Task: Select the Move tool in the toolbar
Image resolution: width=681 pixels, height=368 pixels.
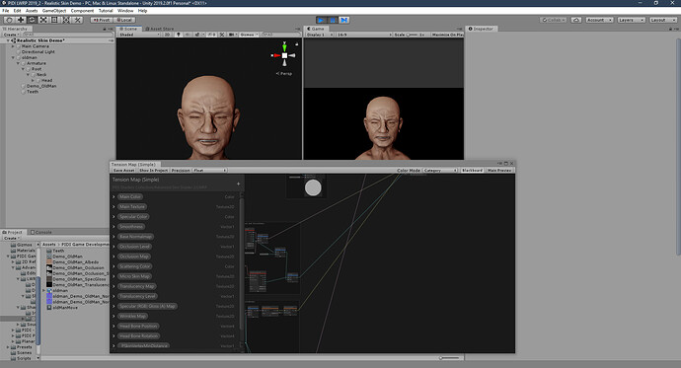Action: pyautogui.click(x=21, y=20)
